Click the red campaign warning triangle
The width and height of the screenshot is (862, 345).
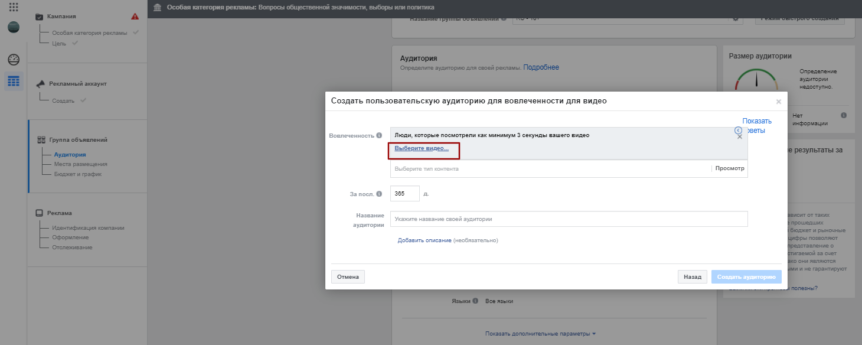coord(135,17)
